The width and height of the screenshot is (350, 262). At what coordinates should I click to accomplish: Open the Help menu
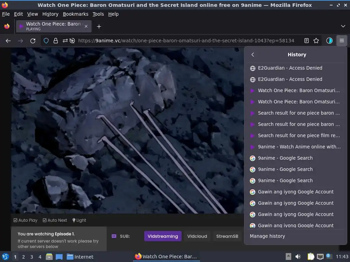(x=113, y=14)
